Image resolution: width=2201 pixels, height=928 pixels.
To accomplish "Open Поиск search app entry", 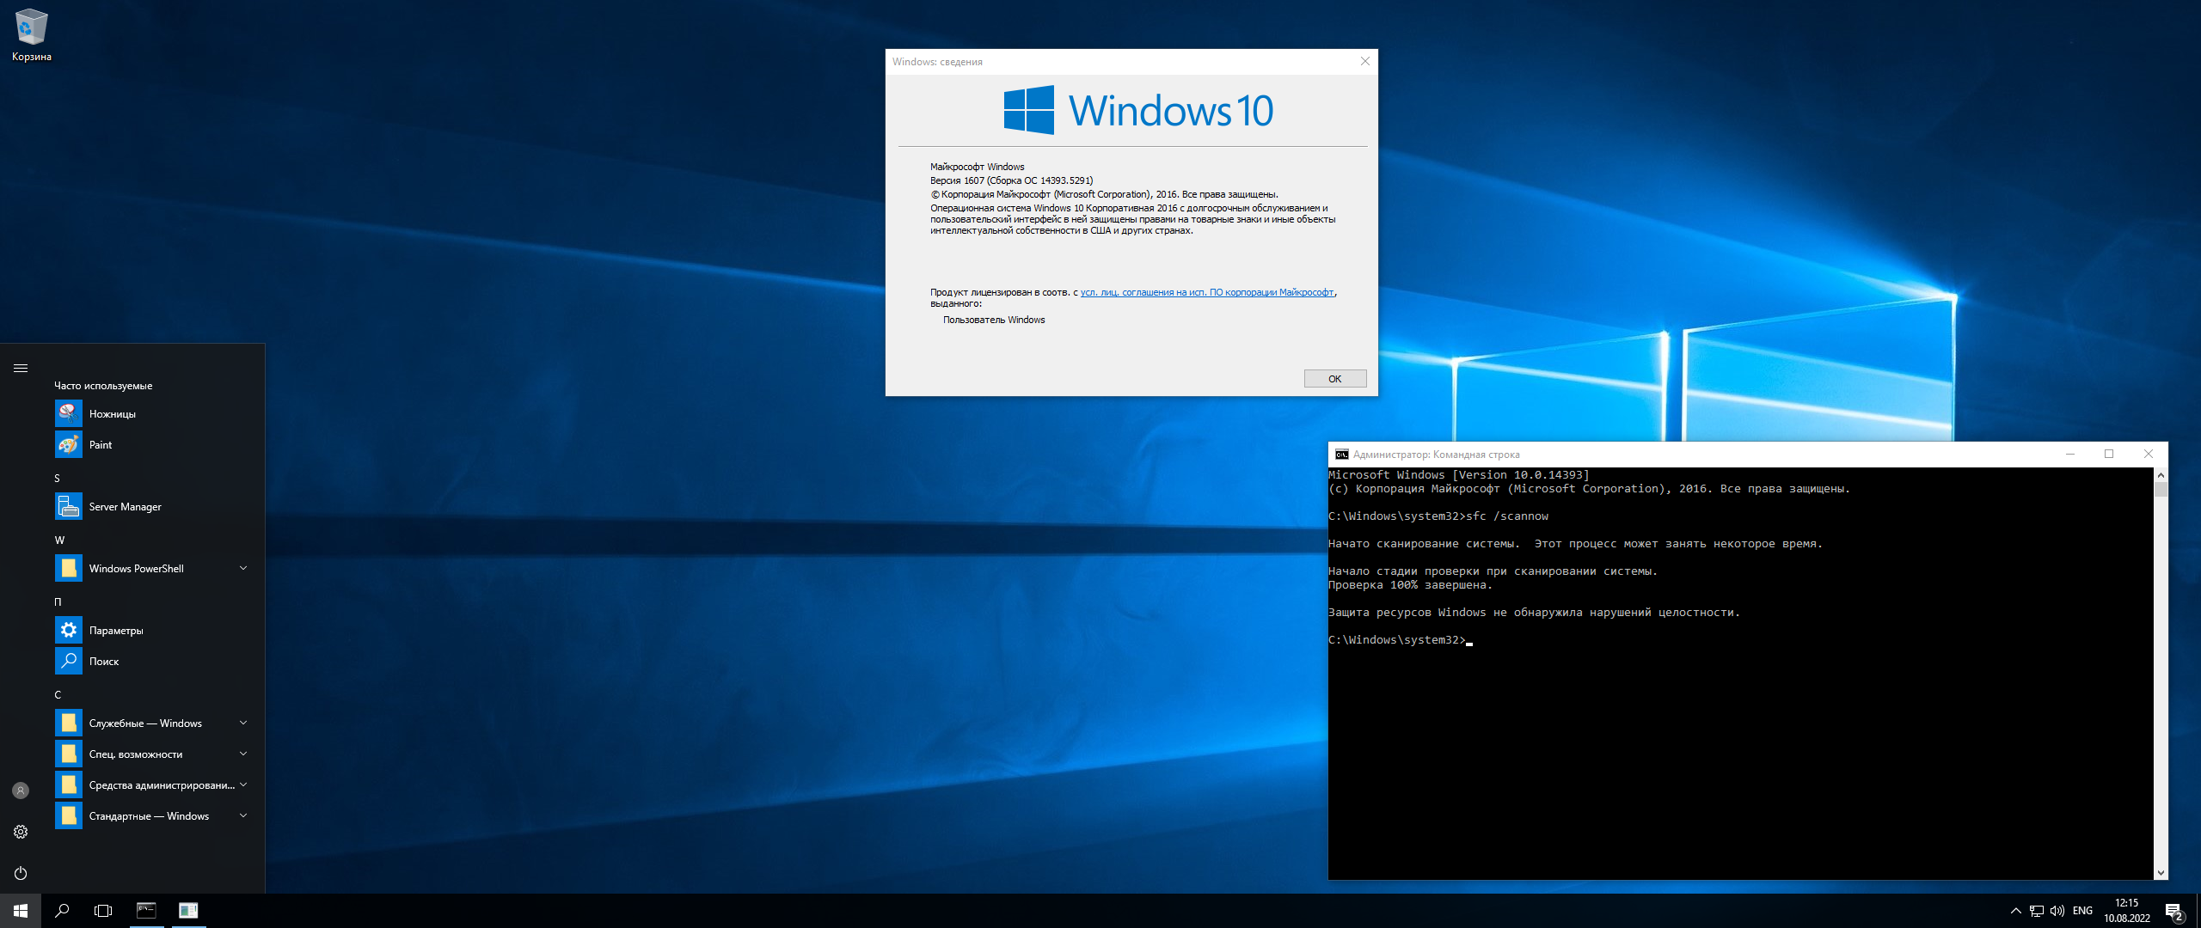I will [103, 662].
